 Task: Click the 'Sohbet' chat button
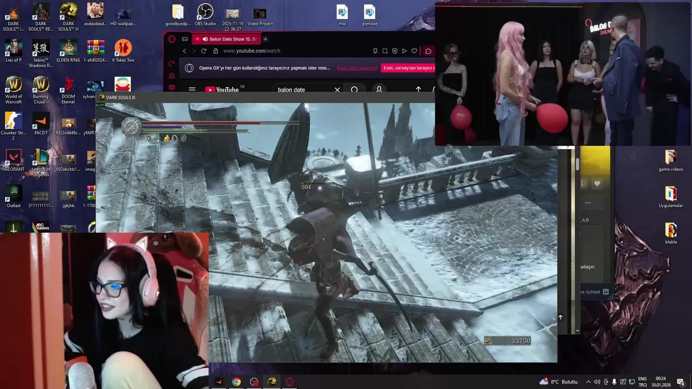[x=595, y=292]
